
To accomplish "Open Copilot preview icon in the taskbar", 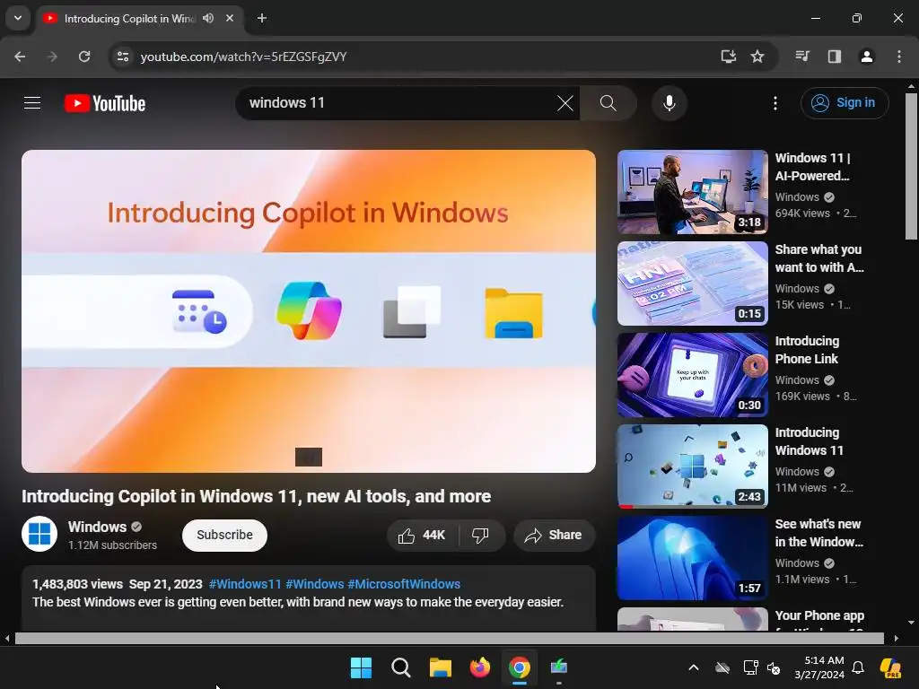I will pyautogui.click(x=891, y=667).
